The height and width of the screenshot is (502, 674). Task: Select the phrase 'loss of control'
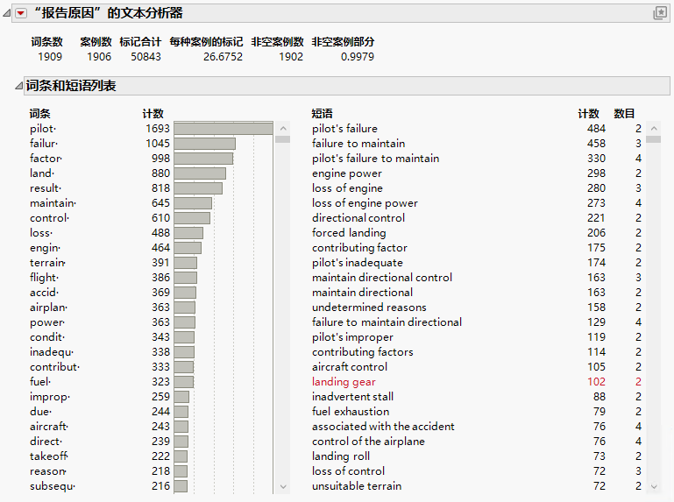click(x=349, y=471)
